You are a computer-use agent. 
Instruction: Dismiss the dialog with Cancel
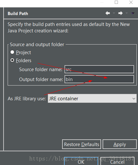[x=117, y=161]
